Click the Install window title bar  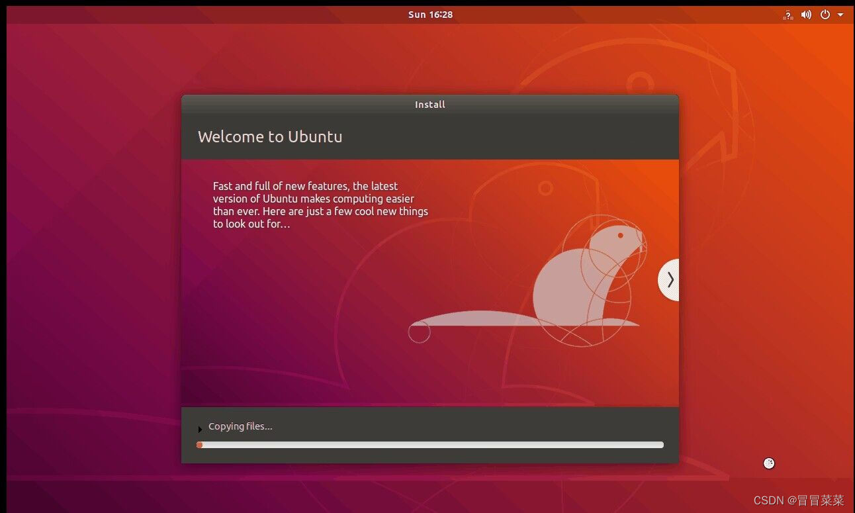(430, 105)
